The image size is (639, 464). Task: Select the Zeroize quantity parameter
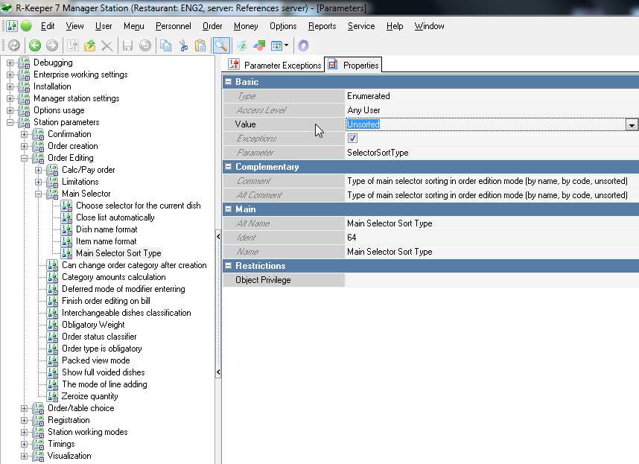point(89,396)
